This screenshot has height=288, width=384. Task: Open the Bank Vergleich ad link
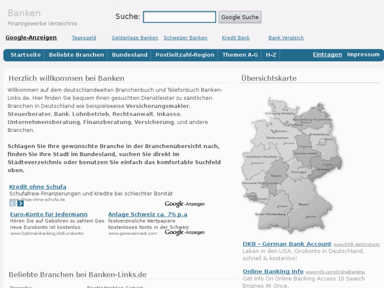[286, 38]
